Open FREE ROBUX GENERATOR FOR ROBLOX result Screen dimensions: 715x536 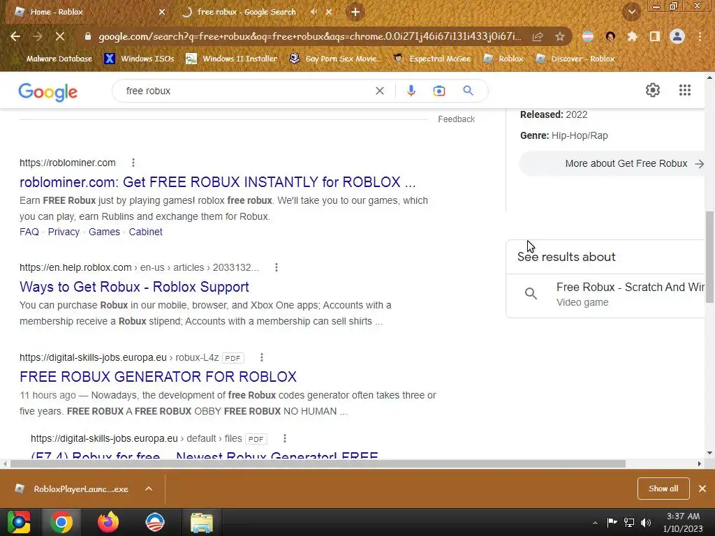[158, 376]
